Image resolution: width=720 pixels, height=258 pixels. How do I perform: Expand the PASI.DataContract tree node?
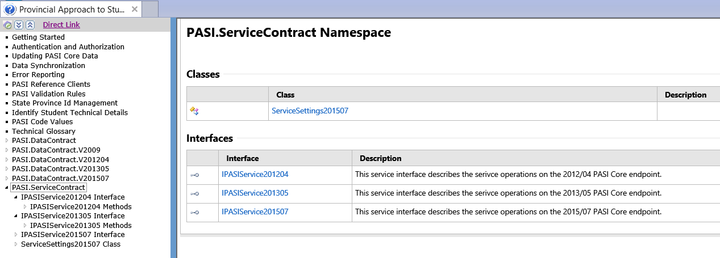pos(7,141)
